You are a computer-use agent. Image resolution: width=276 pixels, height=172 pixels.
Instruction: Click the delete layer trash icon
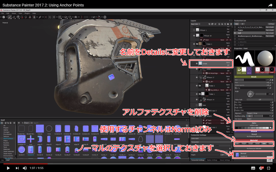coord(231,24)
